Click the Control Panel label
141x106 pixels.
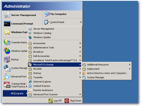pos(57,22)
